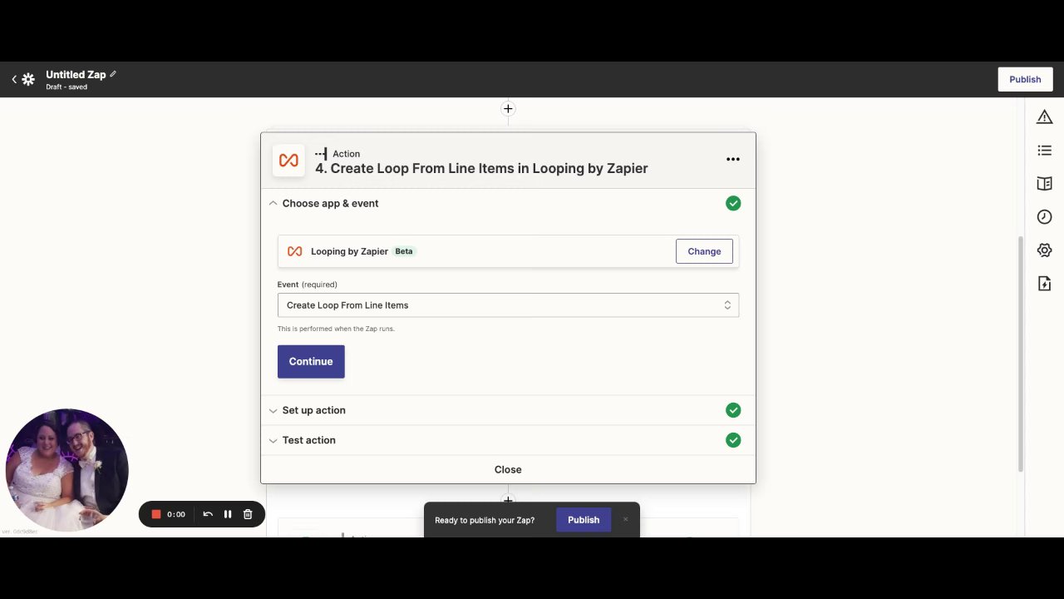Image resolution: width=1064 pixels, height=599 pixels.
Task: Expand the Test action section
Action: coord(508,440)
